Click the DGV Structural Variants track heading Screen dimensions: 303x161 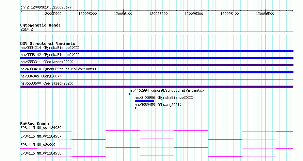pos(48,43)
